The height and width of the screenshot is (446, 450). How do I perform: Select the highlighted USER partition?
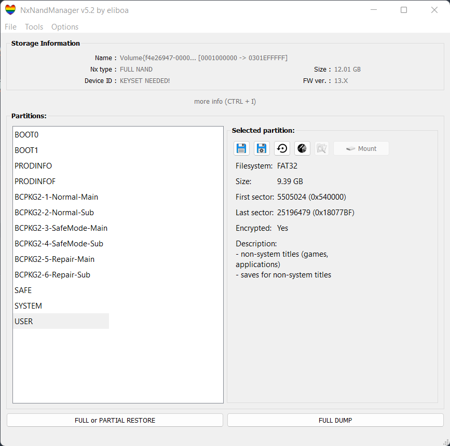point(61,321)
